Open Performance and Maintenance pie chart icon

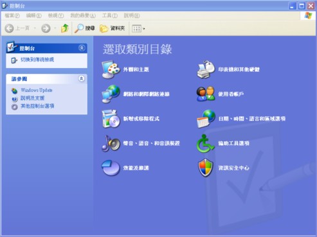111,168
